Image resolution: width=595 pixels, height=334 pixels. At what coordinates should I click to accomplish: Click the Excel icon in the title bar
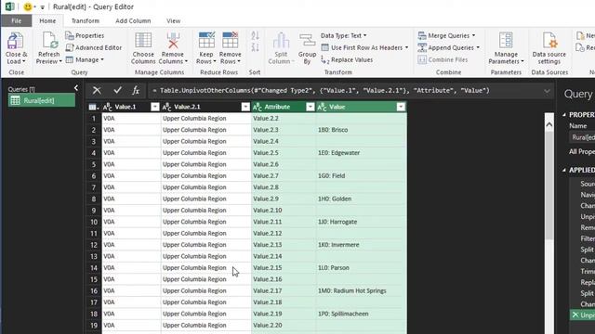10,6
